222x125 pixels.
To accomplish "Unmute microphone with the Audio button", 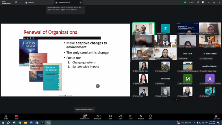I will click(6, 117).
